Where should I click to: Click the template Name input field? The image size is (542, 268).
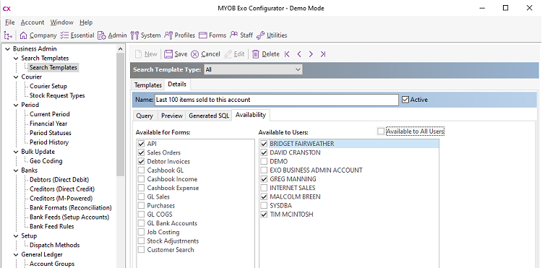[276, 100]
